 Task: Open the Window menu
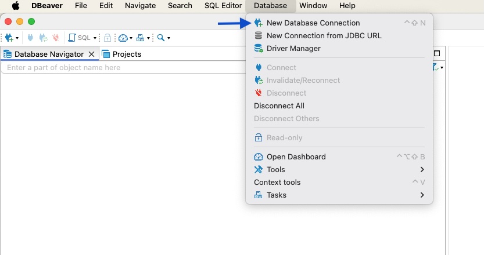pyautogui.click(x=313, y=6)
